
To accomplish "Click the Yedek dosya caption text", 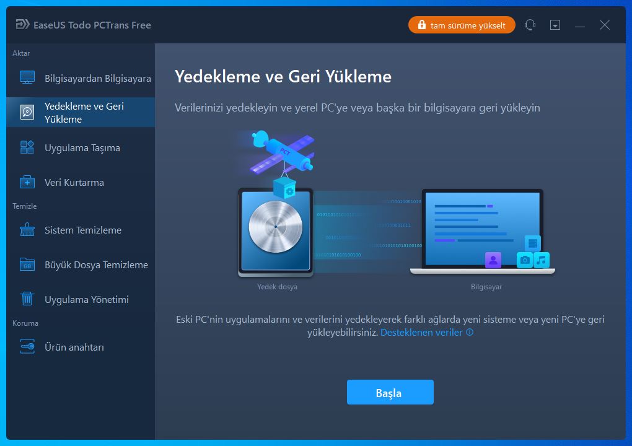I will click(278, 287).
